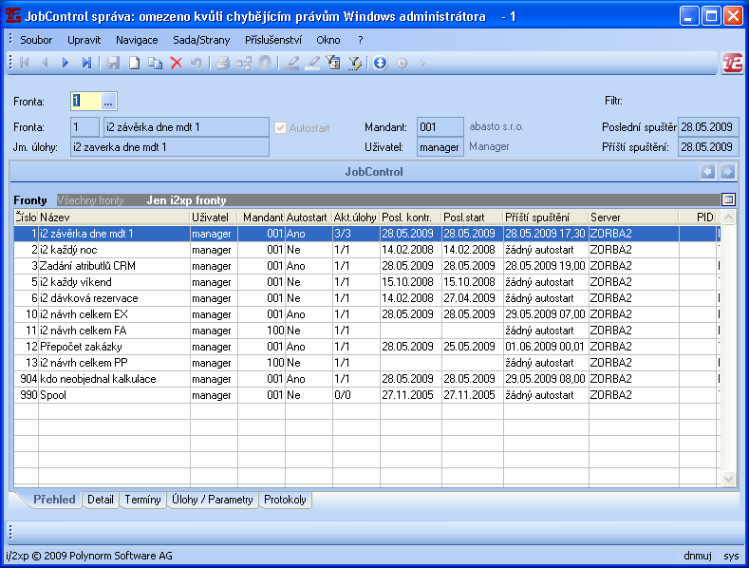Navigate forward with JobControl right arrow
Screen dimensions: 749x568
(x=727, y=172)
